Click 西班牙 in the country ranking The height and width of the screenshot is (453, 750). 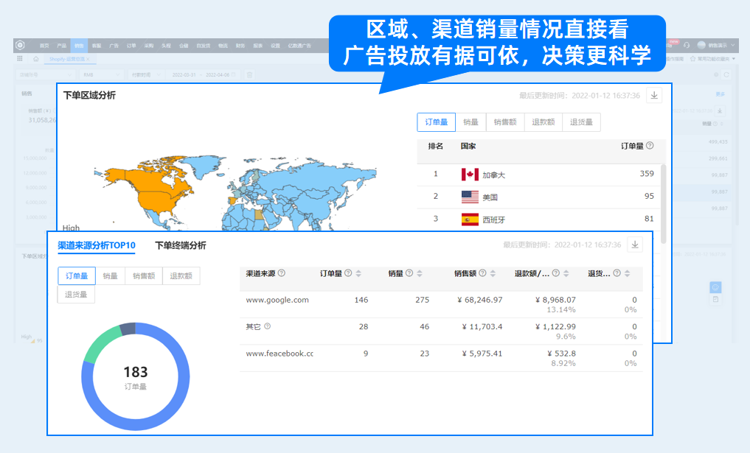493,220
